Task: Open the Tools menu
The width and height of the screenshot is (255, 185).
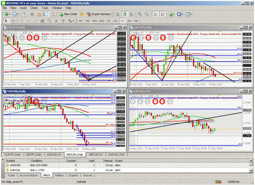Action: coord(45,8)
